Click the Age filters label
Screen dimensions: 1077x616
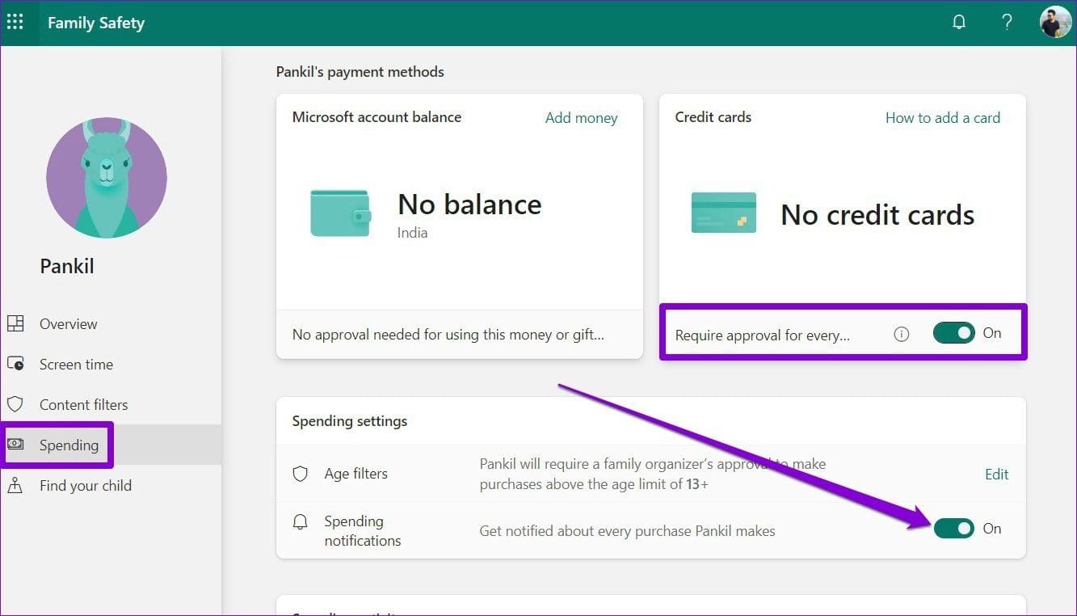pyautogui.click(x=356, y=474)
